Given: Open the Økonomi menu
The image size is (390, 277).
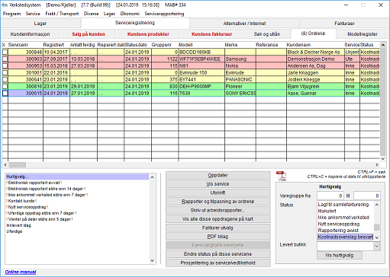Looking at the screenshot, I should tap(130, 14).
